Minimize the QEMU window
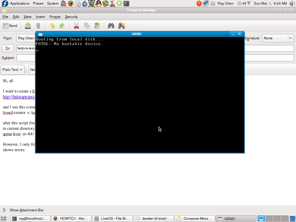The height and width of the screenshot is (222, 296). [233, 34]
